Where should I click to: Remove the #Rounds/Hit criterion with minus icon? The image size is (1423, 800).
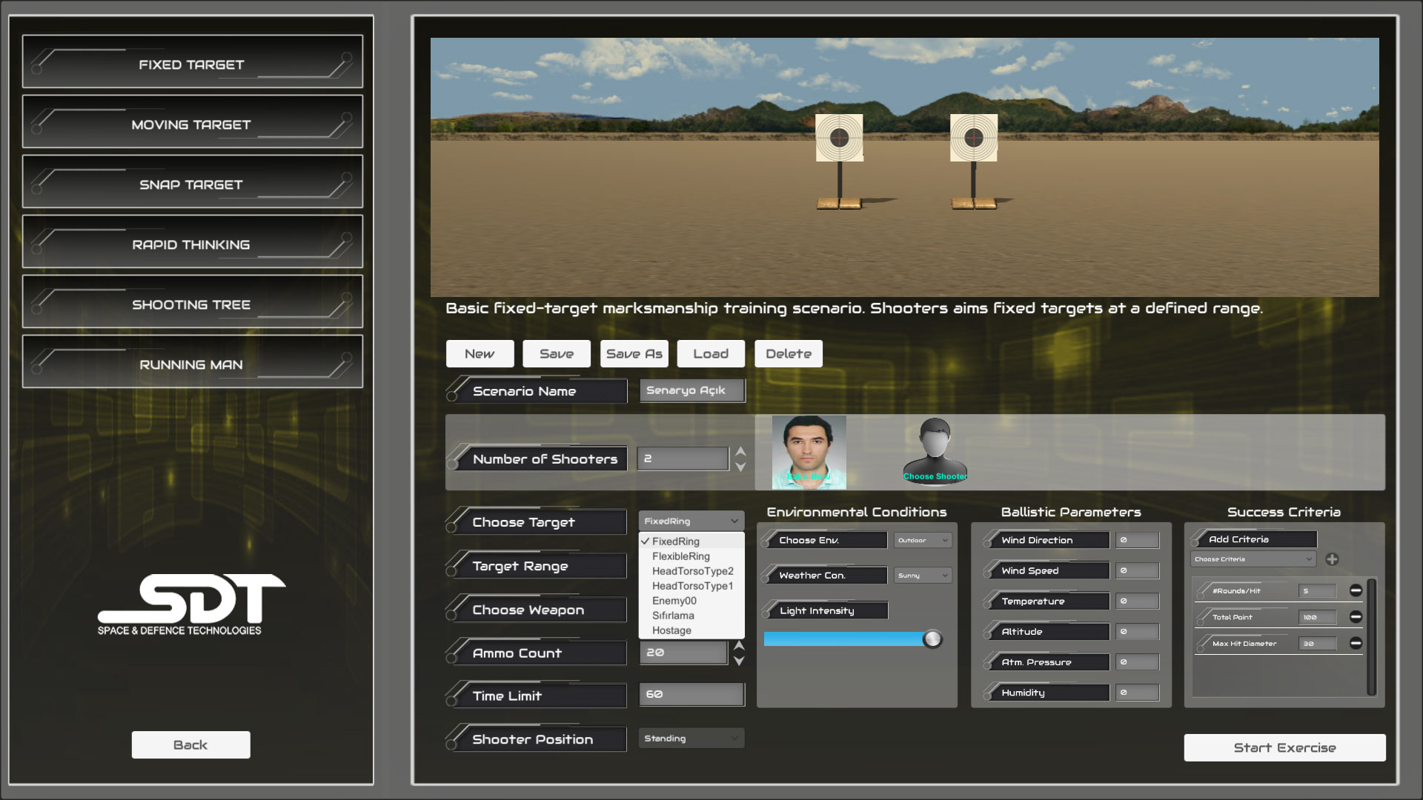click(1356, 590)
